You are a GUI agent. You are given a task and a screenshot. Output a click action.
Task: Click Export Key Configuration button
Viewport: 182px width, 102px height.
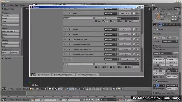[x=63, y=75]
